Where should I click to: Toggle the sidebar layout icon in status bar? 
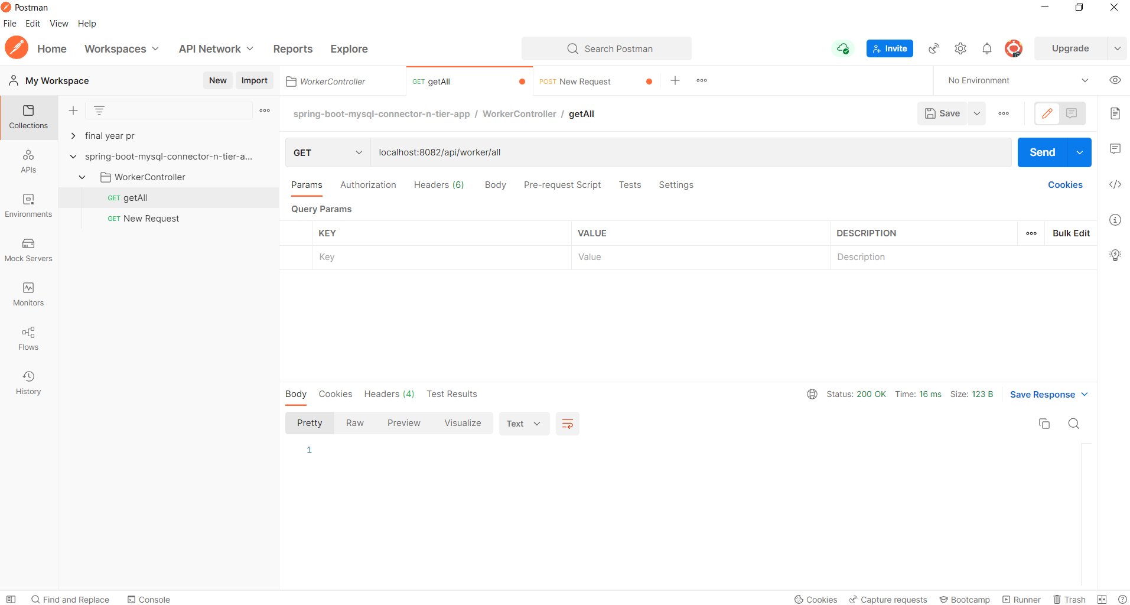(11, 600)
